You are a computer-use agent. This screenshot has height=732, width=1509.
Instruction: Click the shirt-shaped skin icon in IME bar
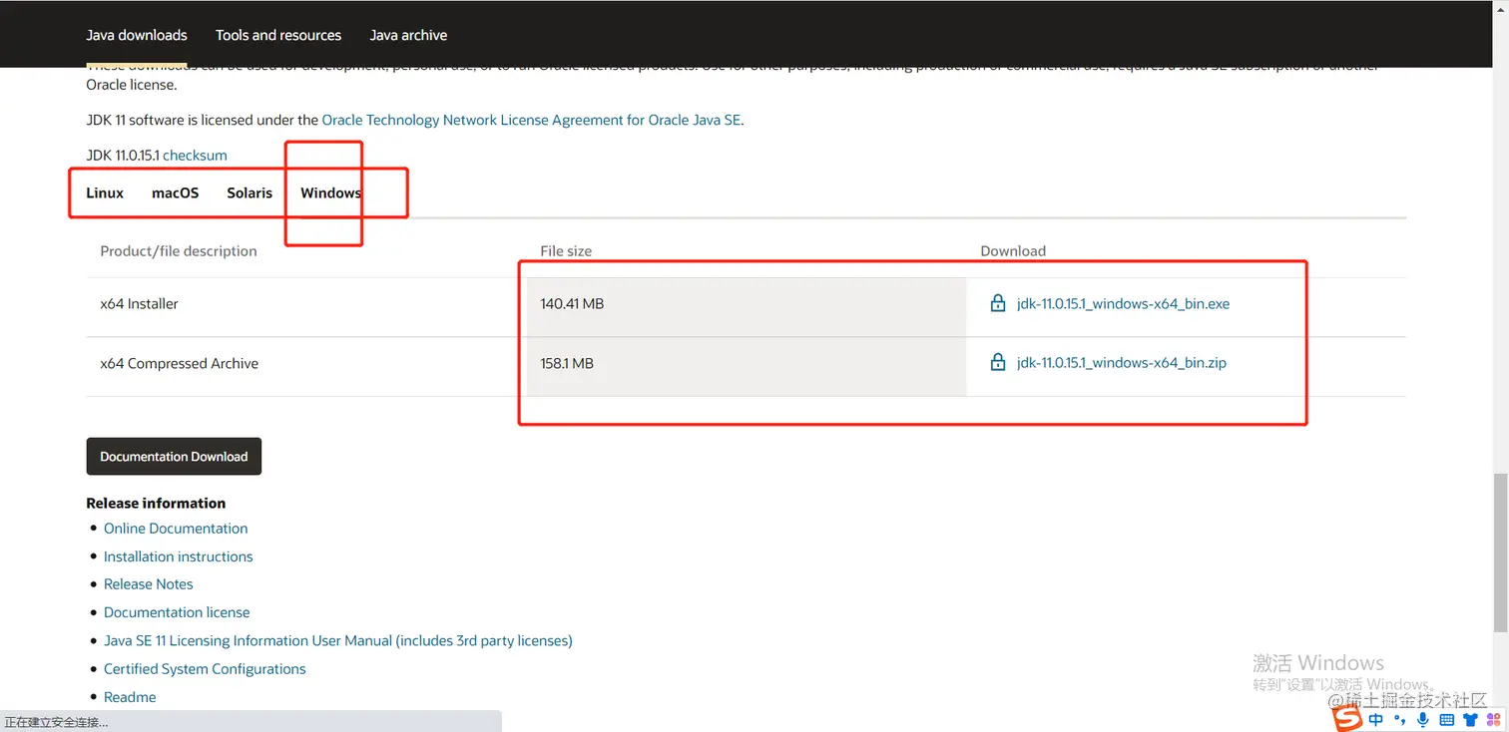pos(1470,719)
